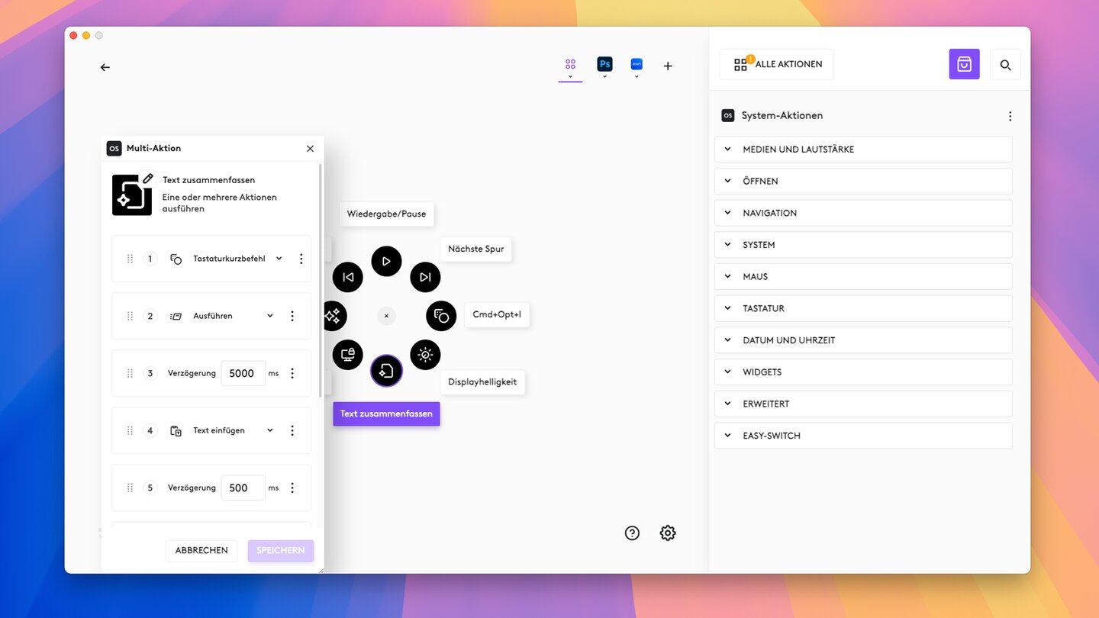Image resolution: width=1099 pixels, height=618 pixels.
Task: Edit multi-action icon with pencil
Action: (x=148, y=179)
